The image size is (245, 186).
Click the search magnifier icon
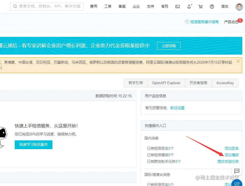coord(15,6)
